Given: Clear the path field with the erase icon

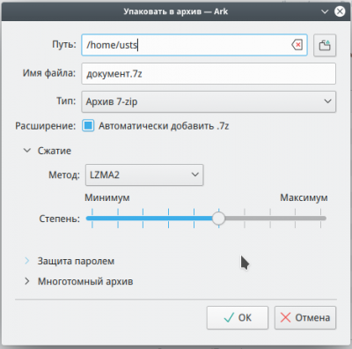Looking at the screenshot, I should [x=297, y=45].
